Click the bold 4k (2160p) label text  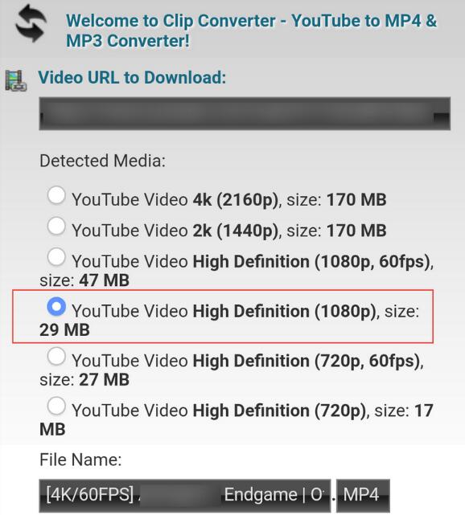click(236, 200)
